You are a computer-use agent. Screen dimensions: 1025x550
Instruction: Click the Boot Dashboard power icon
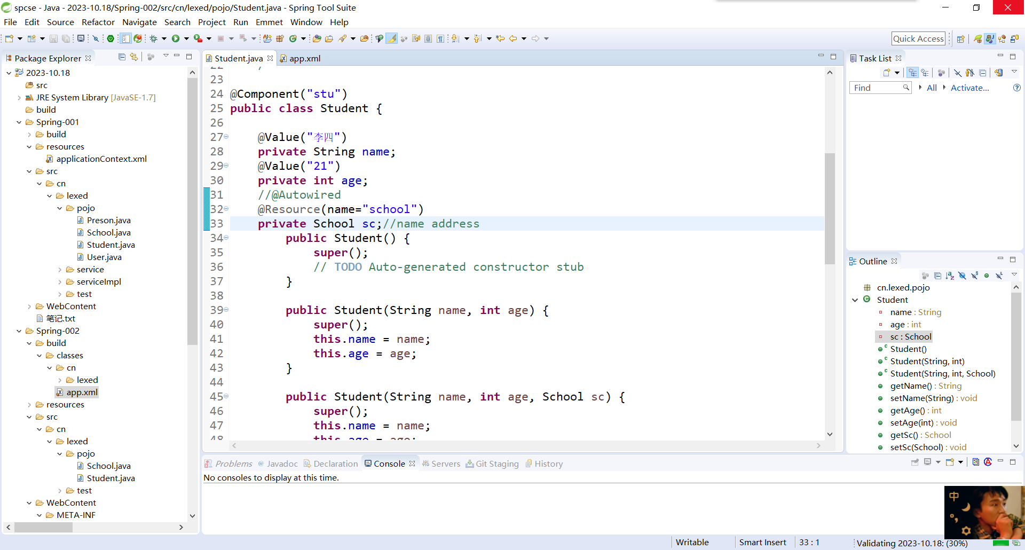[111, 38]
